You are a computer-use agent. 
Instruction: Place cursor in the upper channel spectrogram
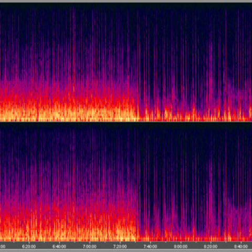click(126, 62)
